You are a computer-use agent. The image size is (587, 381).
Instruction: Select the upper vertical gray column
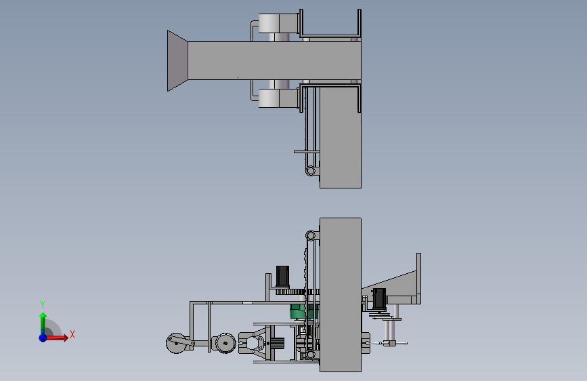pyautogui.click(x=340, y=137)
